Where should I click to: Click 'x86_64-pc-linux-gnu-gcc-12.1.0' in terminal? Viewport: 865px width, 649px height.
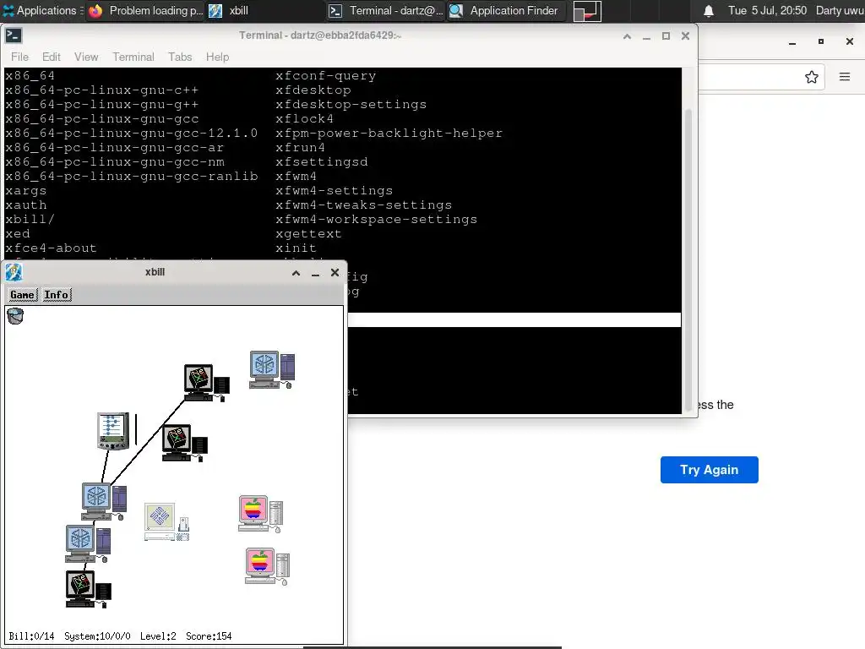131,133
